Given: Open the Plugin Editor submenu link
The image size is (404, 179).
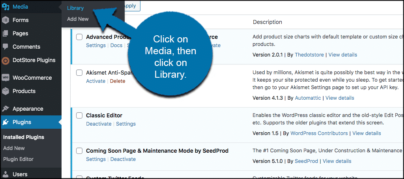Looking at the screenshot, I should pos(18,159).
